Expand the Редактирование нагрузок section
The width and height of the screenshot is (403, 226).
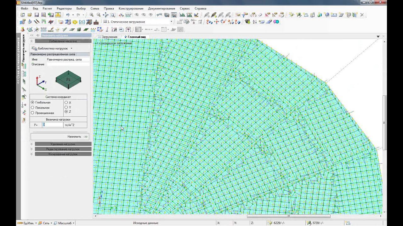[63, 149]
